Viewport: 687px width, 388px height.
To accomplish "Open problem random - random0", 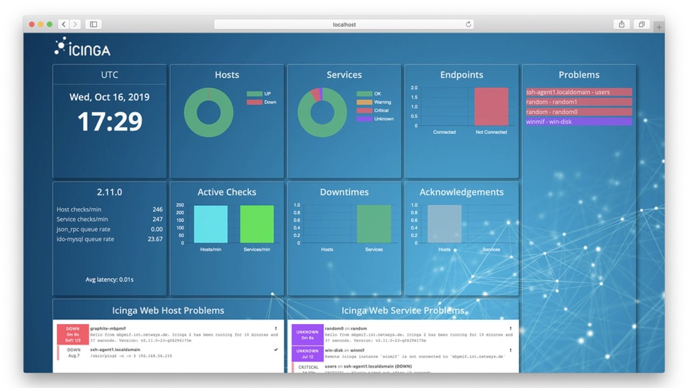I will [x=579, y=112].
